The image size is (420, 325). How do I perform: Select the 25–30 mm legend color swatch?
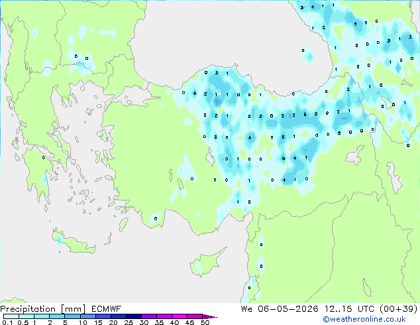tap(133, 316)
